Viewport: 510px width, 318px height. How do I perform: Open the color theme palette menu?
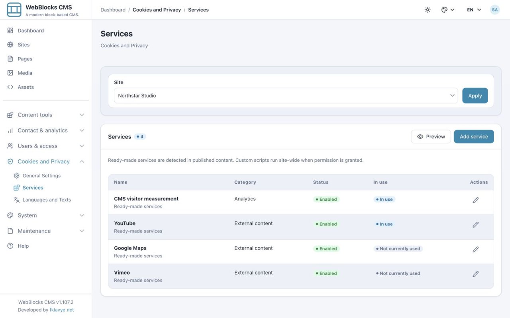[448, 10]
